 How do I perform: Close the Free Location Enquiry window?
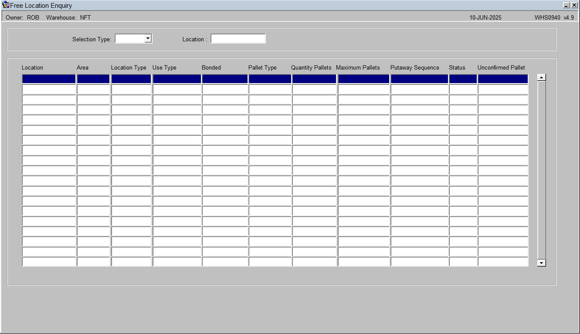(x=574, y=5)
